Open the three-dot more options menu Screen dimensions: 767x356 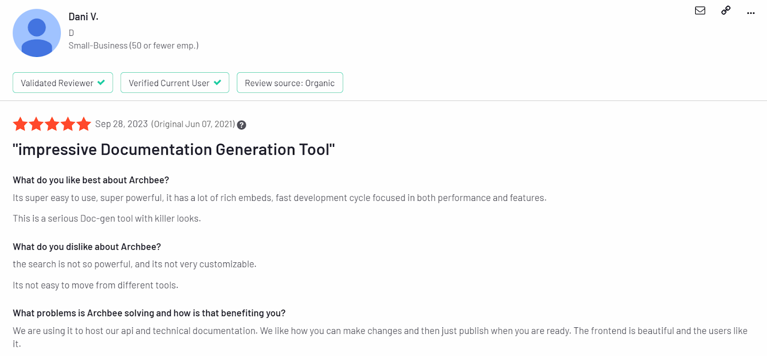[x=751, y=13]
